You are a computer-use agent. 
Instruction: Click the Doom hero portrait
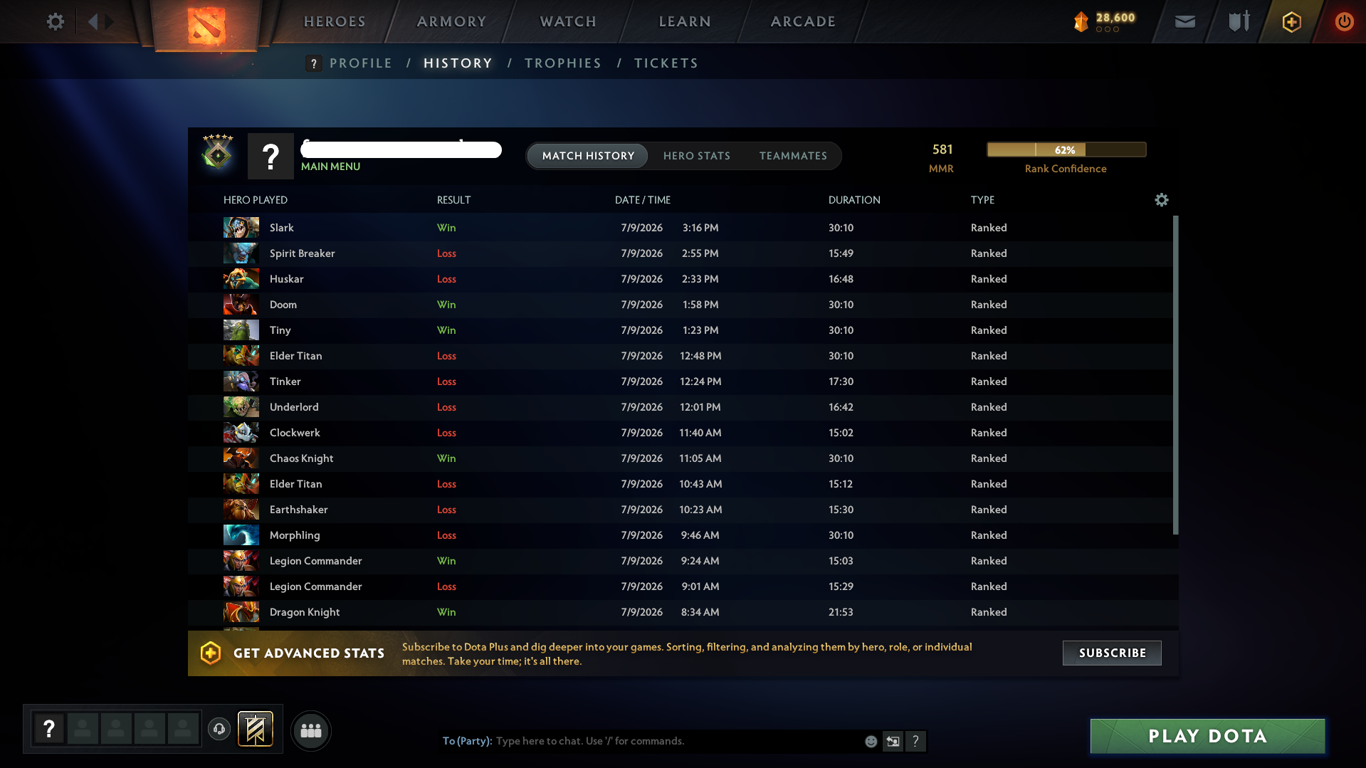coord(241,305)
